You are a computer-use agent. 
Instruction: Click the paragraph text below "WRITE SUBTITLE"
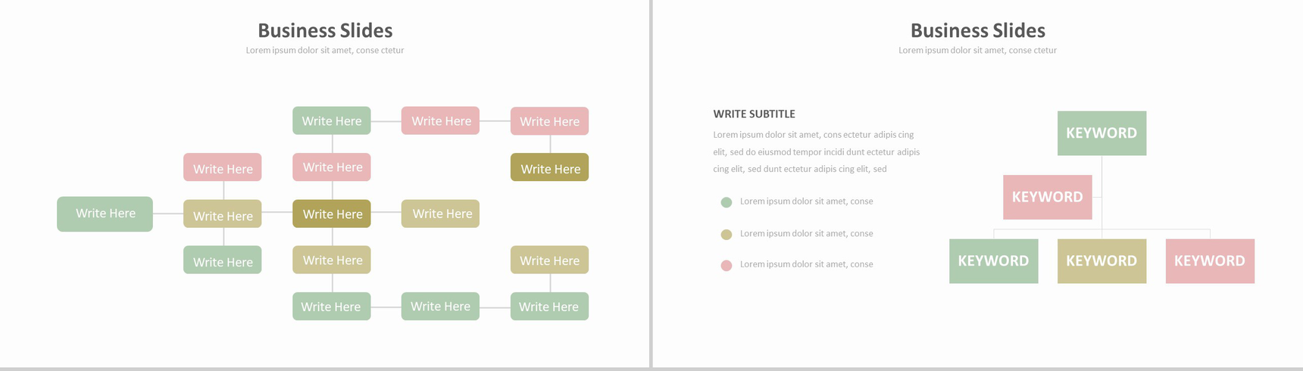tap(816, 151)
